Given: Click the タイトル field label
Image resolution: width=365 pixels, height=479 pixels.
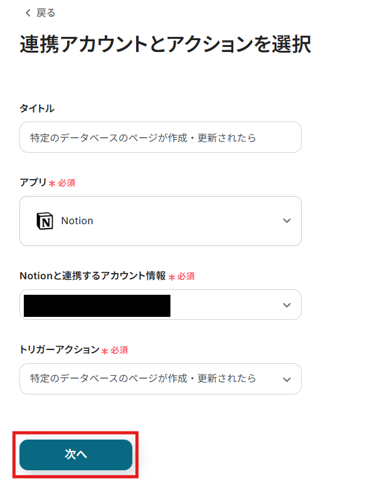Looking at the screenshot, I should 37,108.
